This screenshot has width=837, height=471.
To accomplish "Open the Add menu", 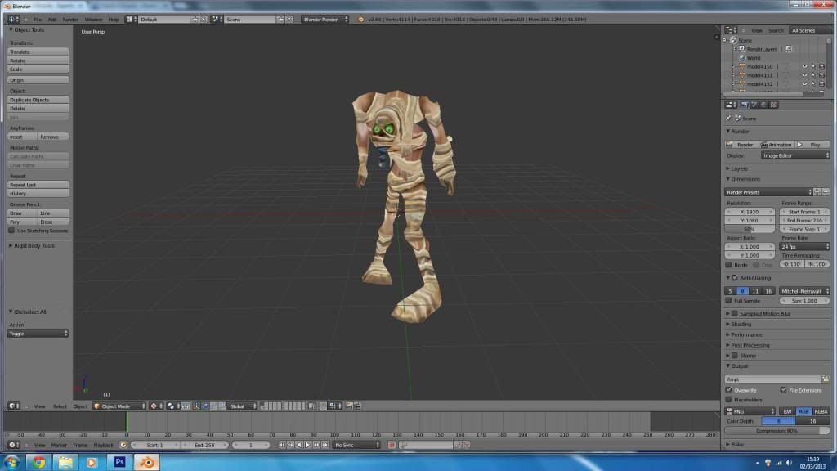I will point(51,20).
